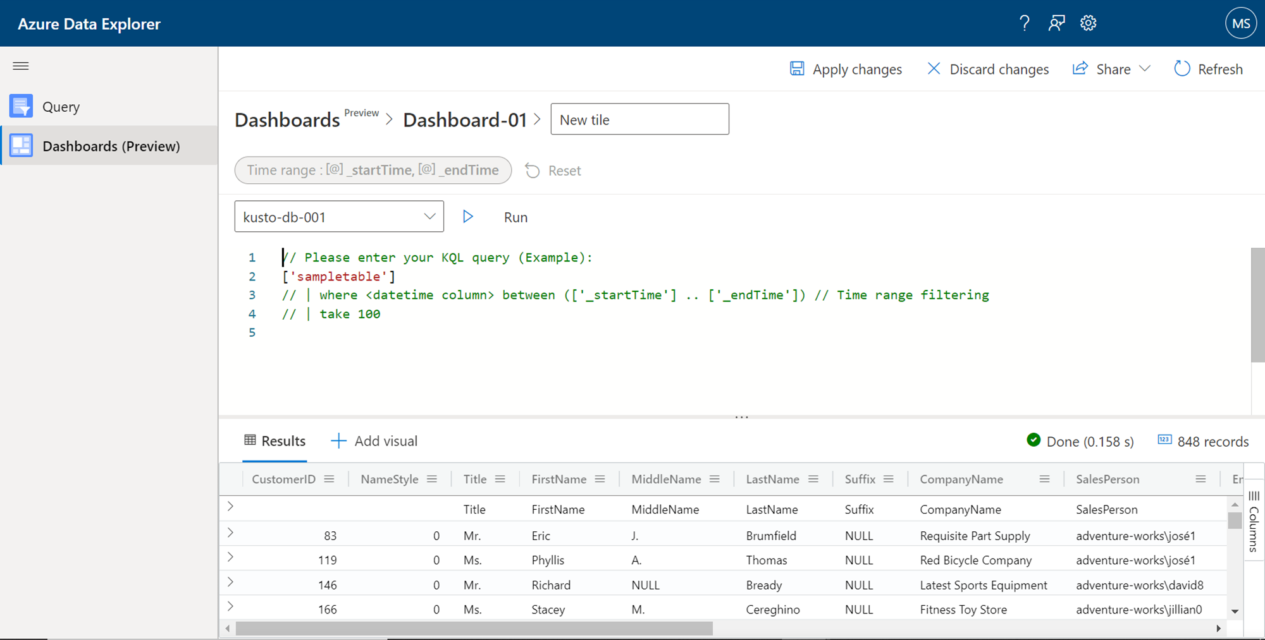Open the CustomerID column menu icon
The height and width of the screenshot is (640, 1265).
(329, 479)
